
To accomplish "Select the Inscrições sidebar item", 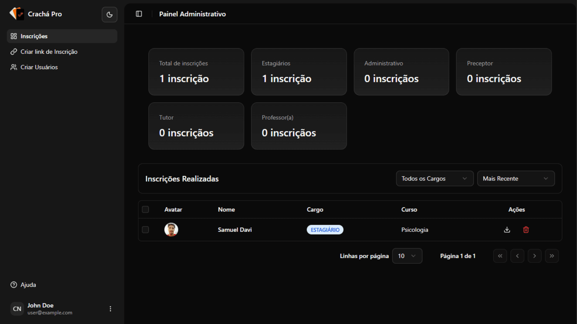I will pyautogui.click(x=34, y=36).
